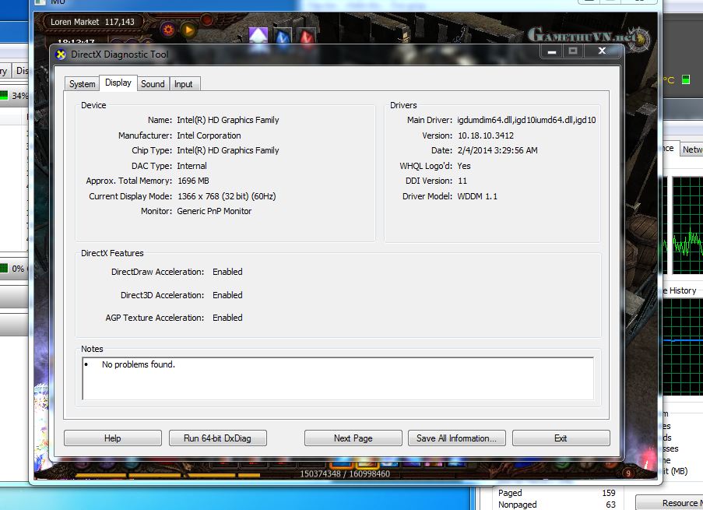
Task: Click the green chip icon beside the °C reading
Action: pyautogui.click(x=686, y=79)
